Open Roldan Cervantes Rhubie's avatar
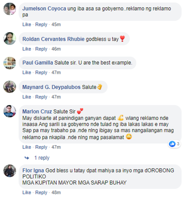This screenshot has width=193, height=199. 10,38
